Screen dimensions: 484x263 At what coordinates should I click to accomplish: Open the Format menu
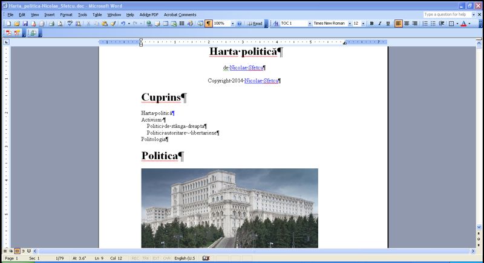pos(66,14)
